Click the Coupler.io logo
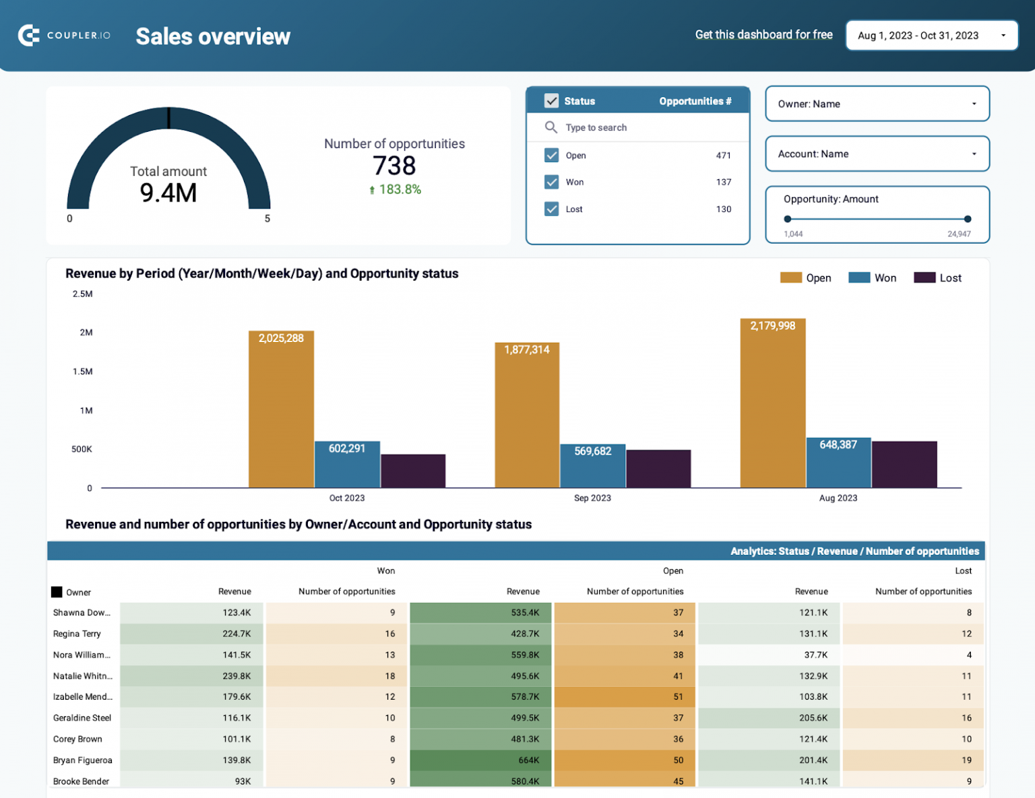The image size is (1035, 798). click(64, 35)
